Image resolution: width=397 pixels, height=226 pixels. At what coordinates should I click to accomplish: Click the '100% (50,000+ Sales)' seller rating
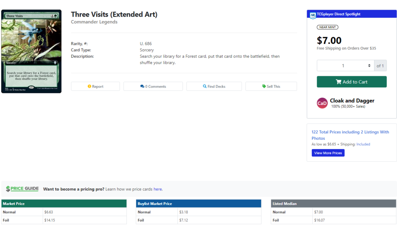(348, 106)
